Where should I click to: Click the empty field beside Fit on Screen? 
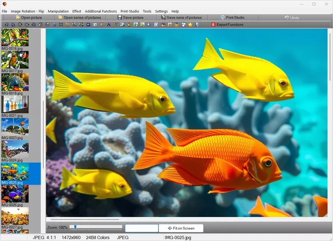pos(141,228)
